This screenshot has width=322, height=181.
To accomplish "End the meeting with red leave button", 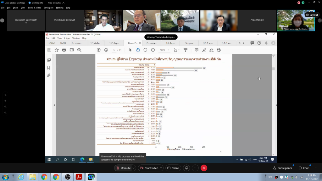I will pyautogui.click(x=204, y=168).
